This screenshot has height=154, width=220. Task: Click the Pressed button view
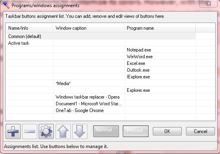point(135,131)
